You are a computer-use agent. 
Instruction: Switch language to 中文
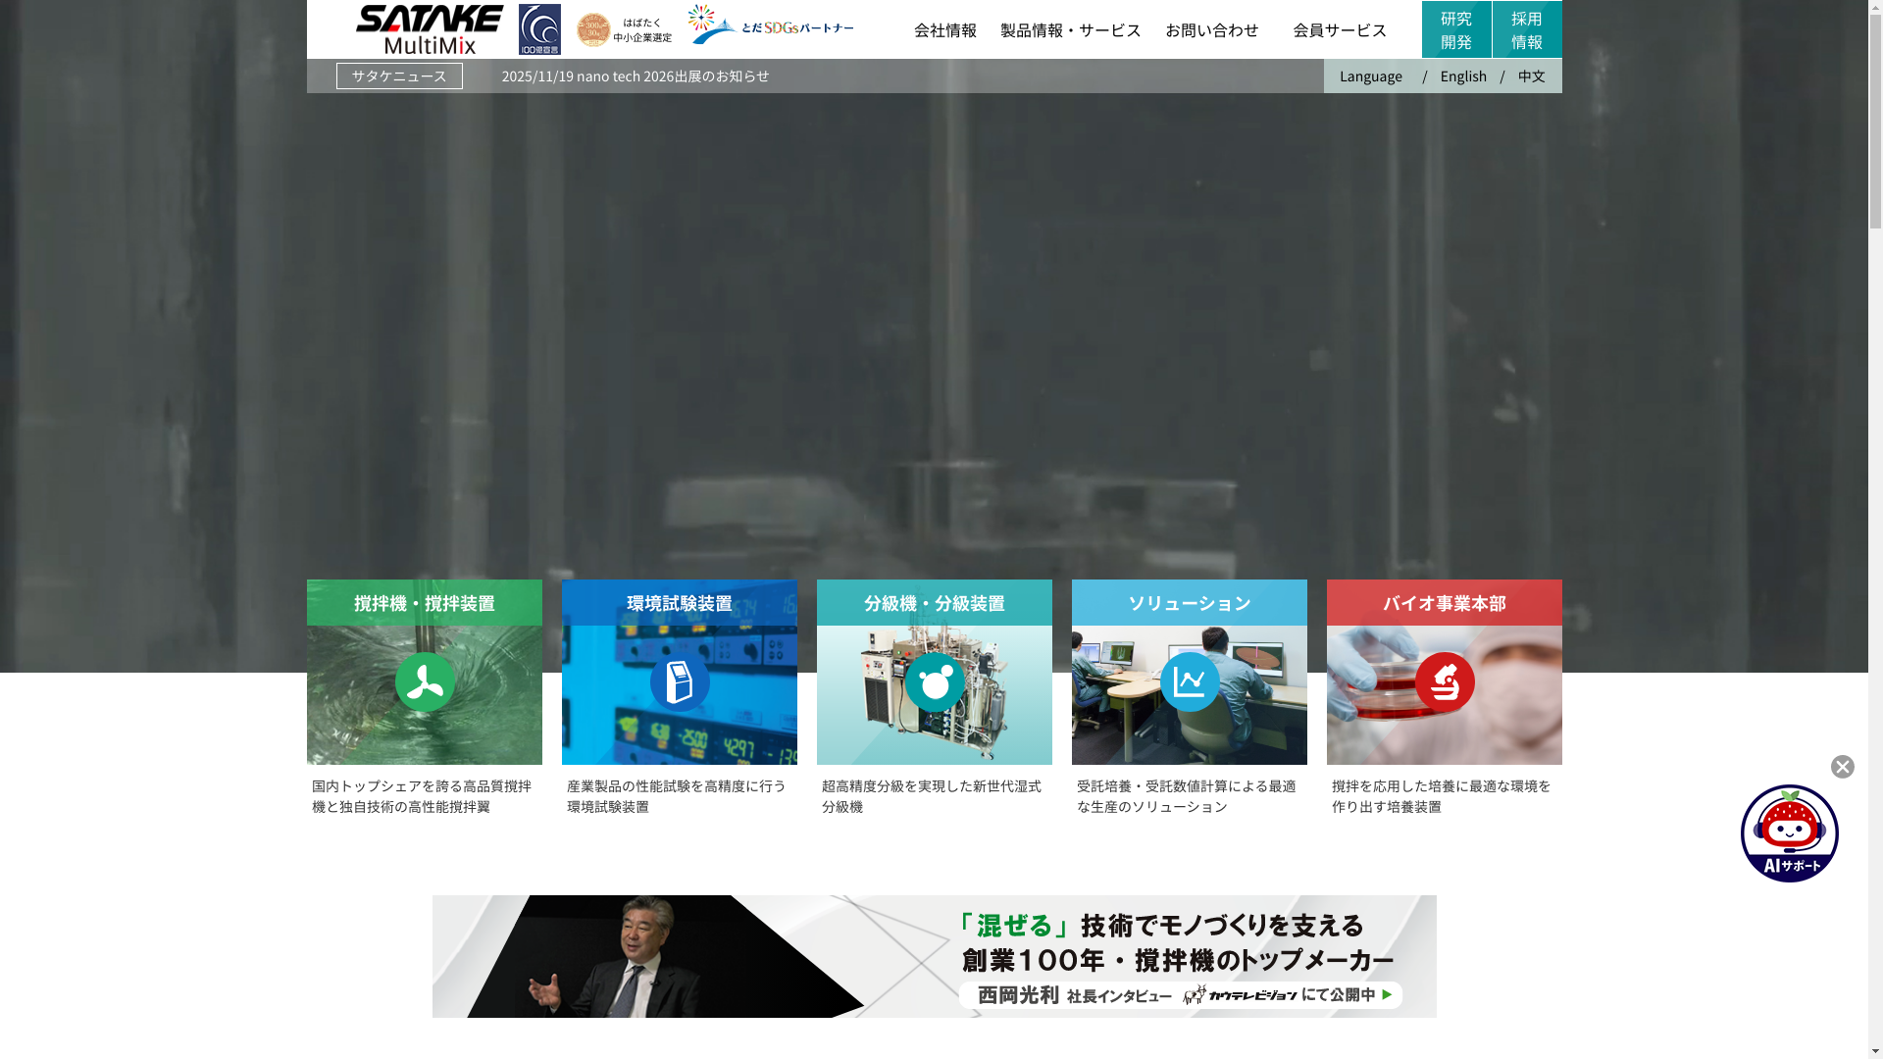[x=1531, y=76]
